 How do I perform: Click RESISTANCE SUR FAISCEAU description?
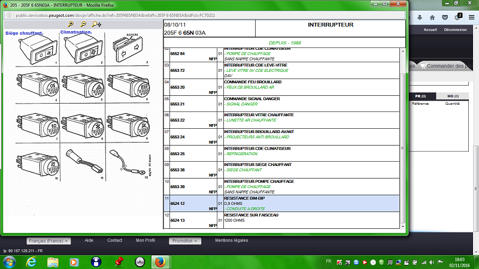(x=251, y=215)
